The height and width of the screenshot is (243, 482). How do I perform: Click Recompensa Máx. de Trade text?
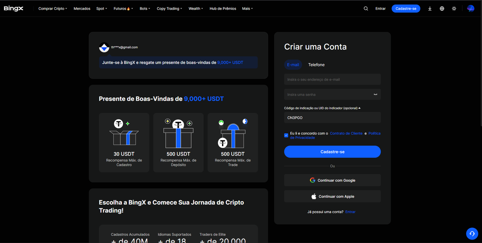pyautogui.click(x=233, y=162)
